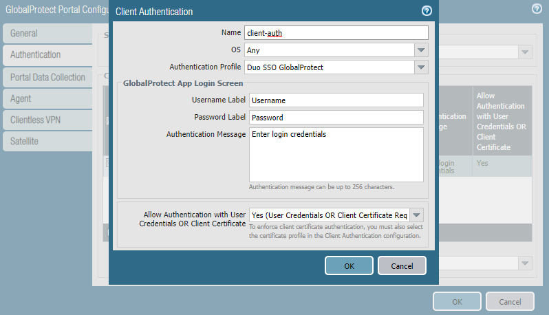Click the enforce client certificate authentication note
Image resolution: width=549 pixels, height=315 pixels.
[336, 231]
